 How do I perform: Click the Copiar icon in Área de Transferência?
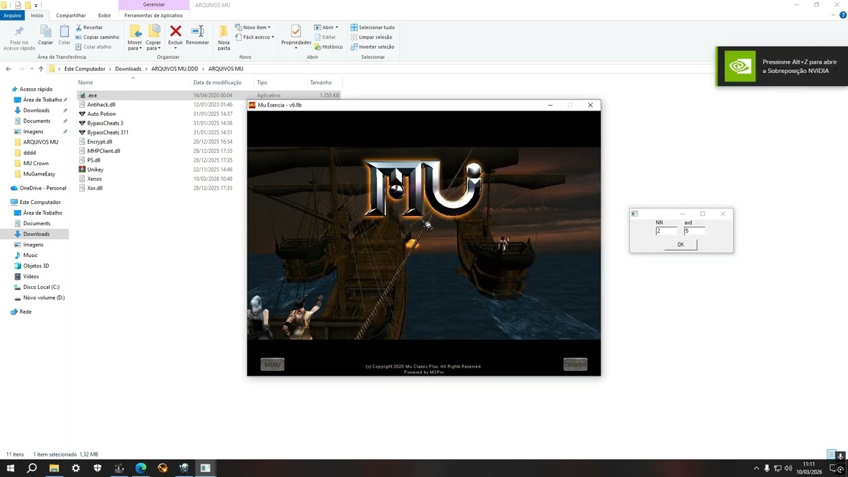point(45,31)
